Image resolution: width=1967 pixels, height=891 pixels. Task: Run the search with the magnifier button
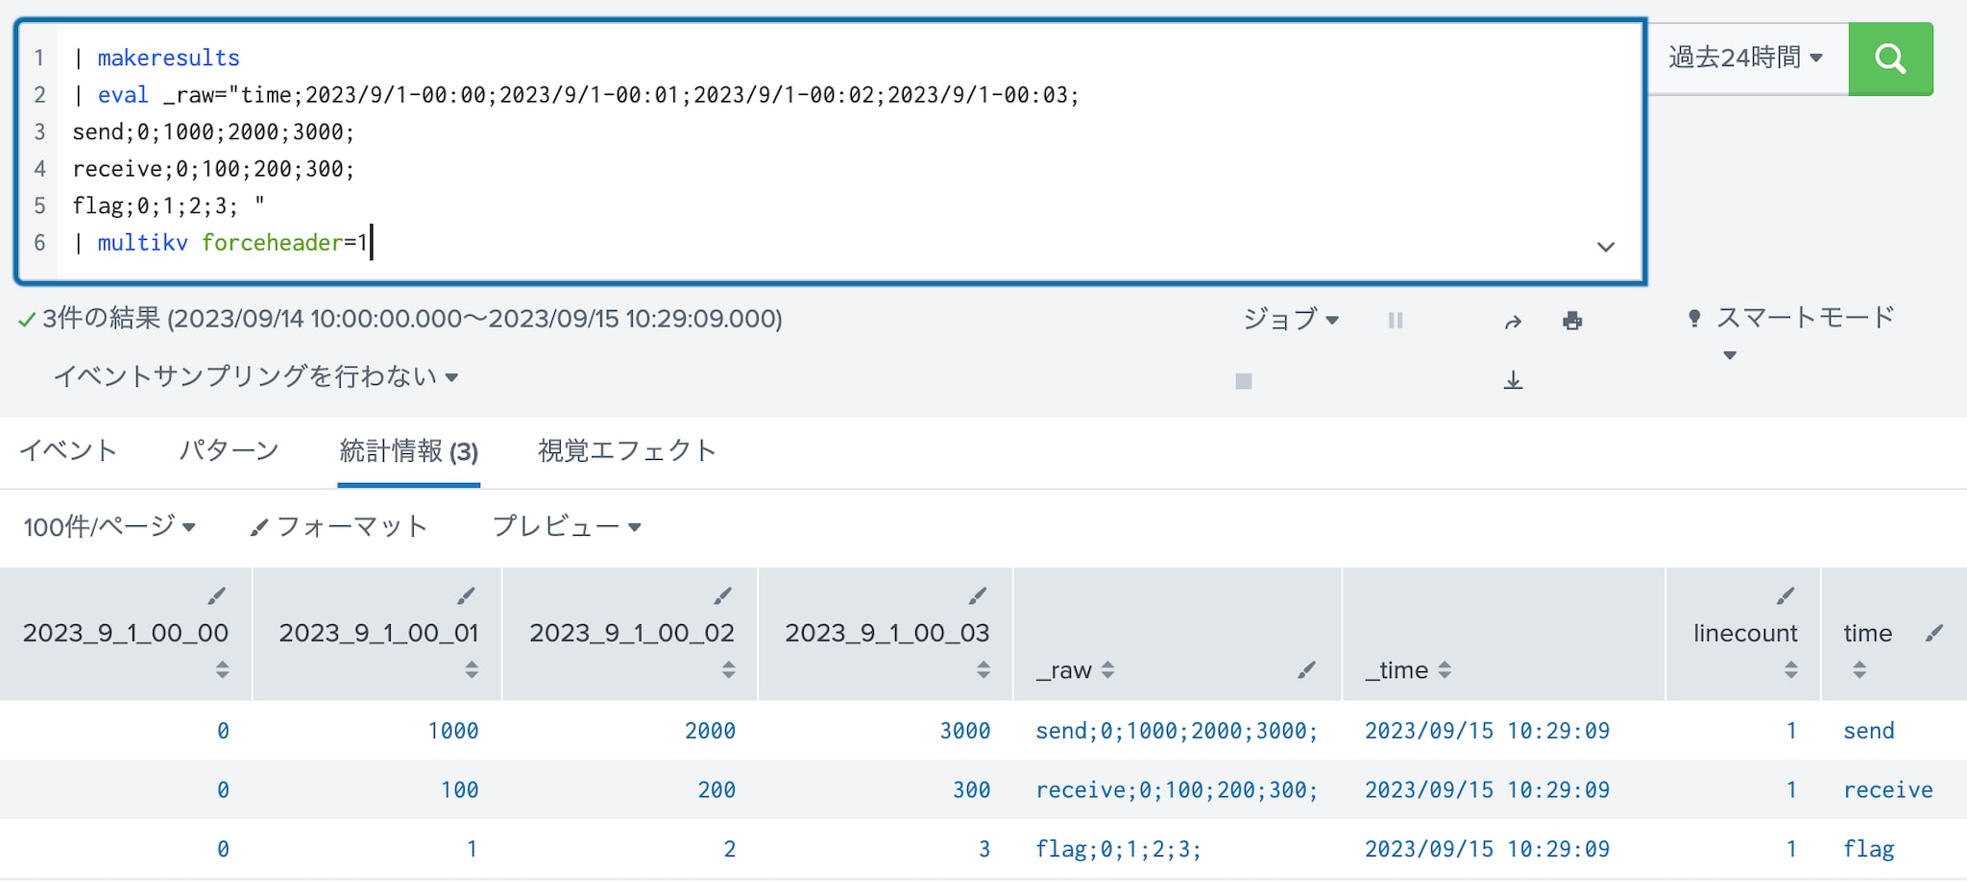pyautogui.click(x=1890, y=59)
